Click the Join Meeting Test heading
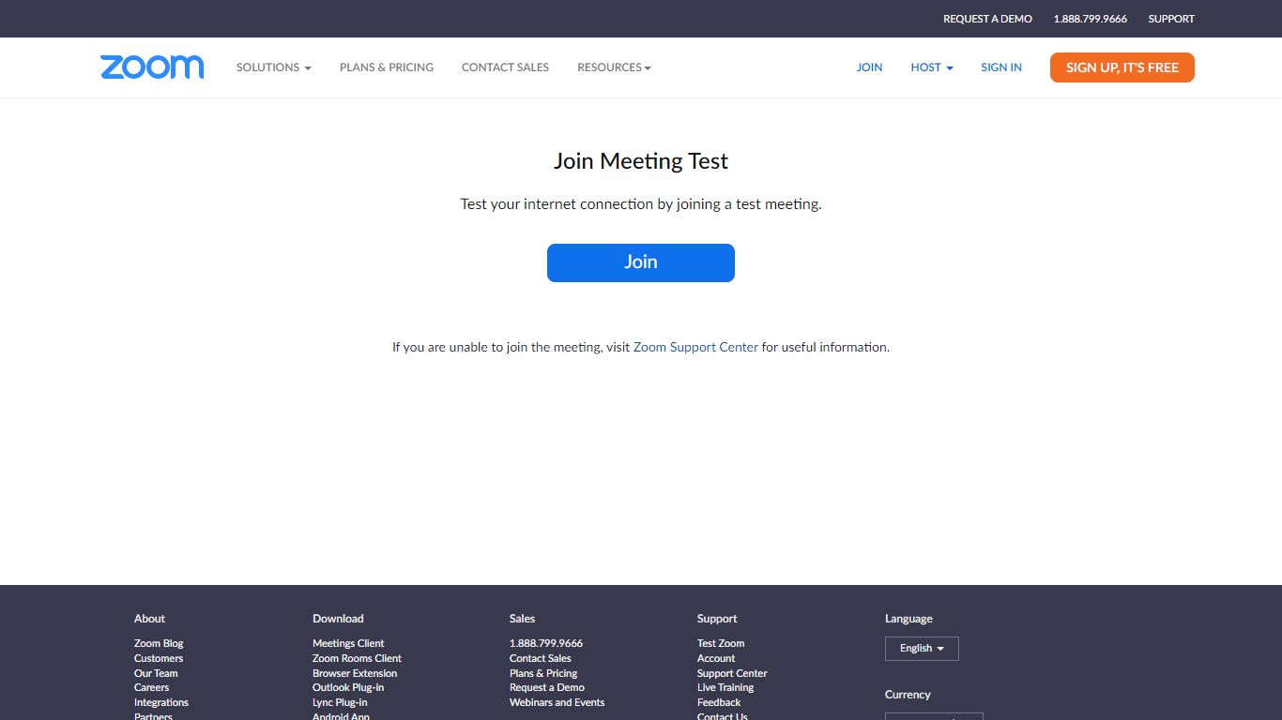 (641, 161)
